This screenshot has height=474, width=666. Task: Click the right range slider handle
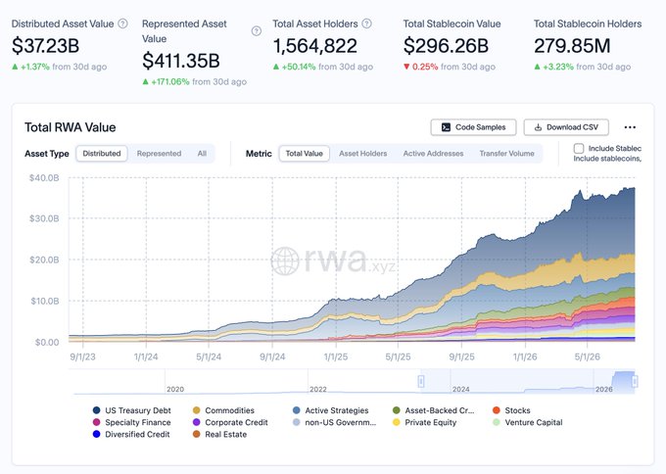click(x=635, y=381)
